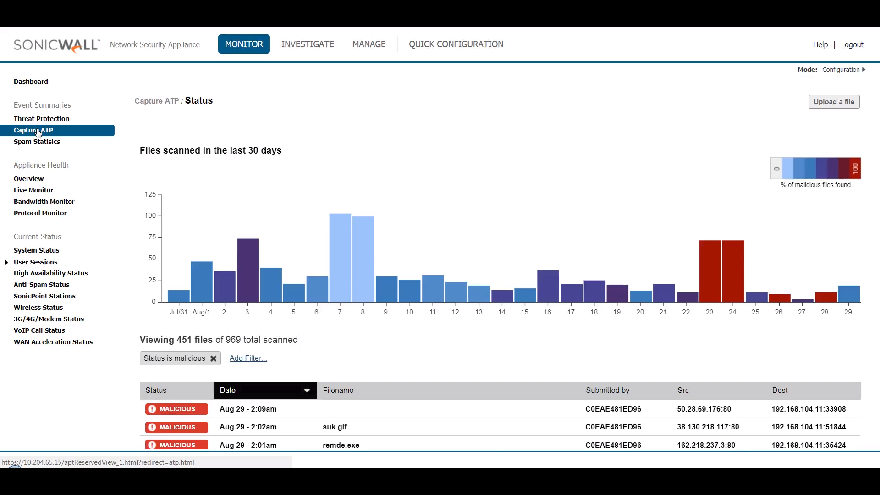Click source address 38.130.218.117:80
Image resolution: width=880 pixels, height=495 pixels.
(x=708, y=427)
